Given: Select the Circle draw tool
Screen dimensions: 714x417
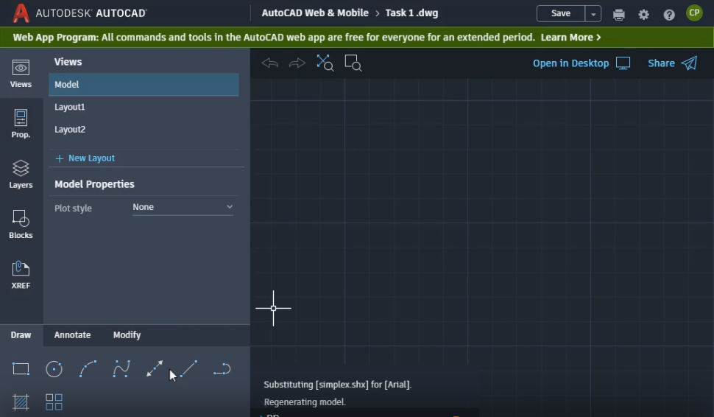Looking at the screenshot, I should coord(54,368).
